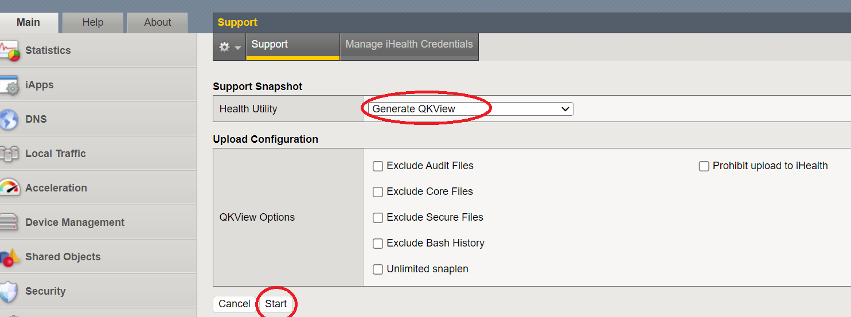The height and width of the screenshot is (317, 851).
Task: Open the DNS menu label
Action: pos(36,119)
